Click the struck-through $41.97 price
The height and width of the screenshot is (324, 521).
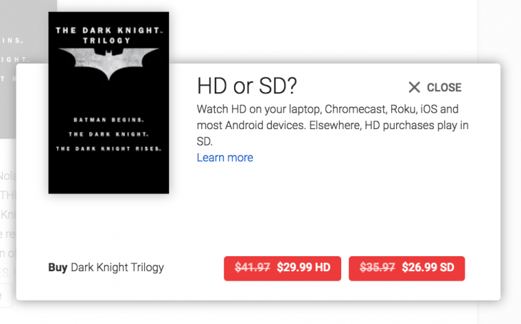click(252, 268)
